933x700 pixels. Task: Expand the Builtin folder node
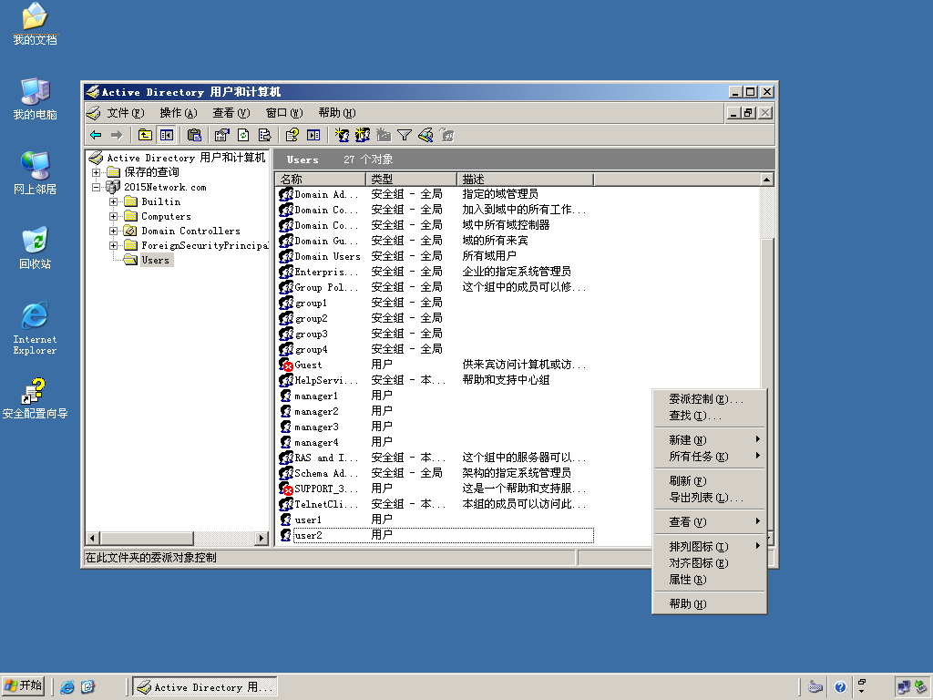tap(113, 201)
